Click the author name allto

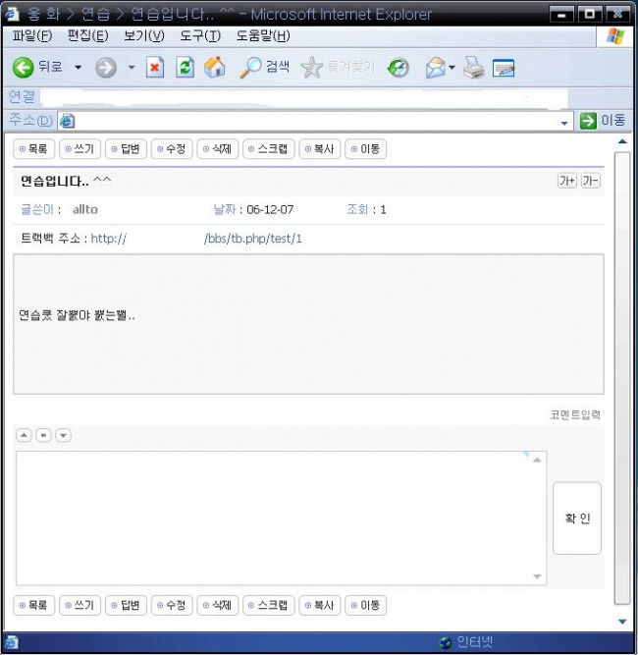[x=85, y=209]
